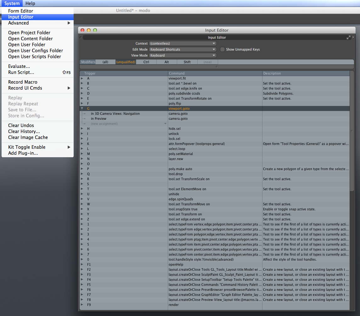360x316 pixels.
Task: Collapse the G trigger row
Action: [82, 108]
